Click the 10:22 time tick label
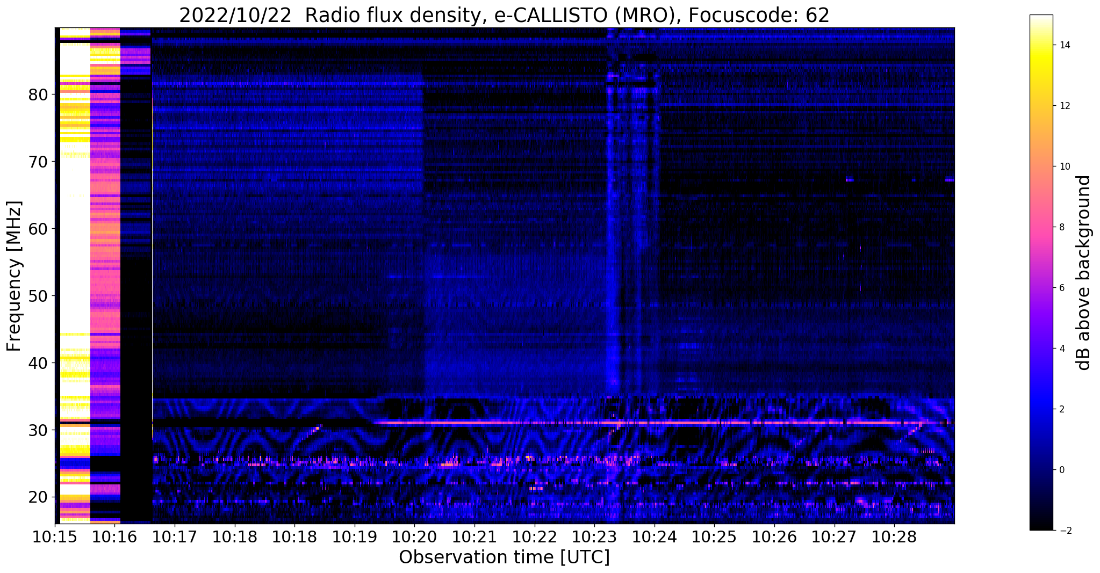Viewport: 1100px width, 573px height. pyautogui.click(x=535, y=538)
